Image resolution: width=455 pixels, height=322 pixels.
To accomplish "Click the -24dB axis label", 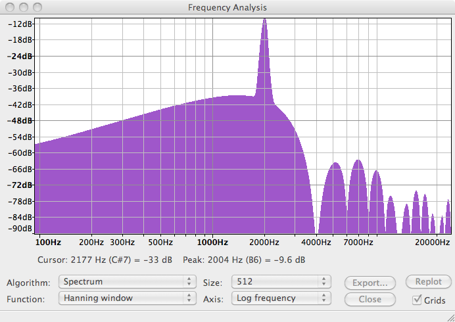I will [x=20, y=56].
